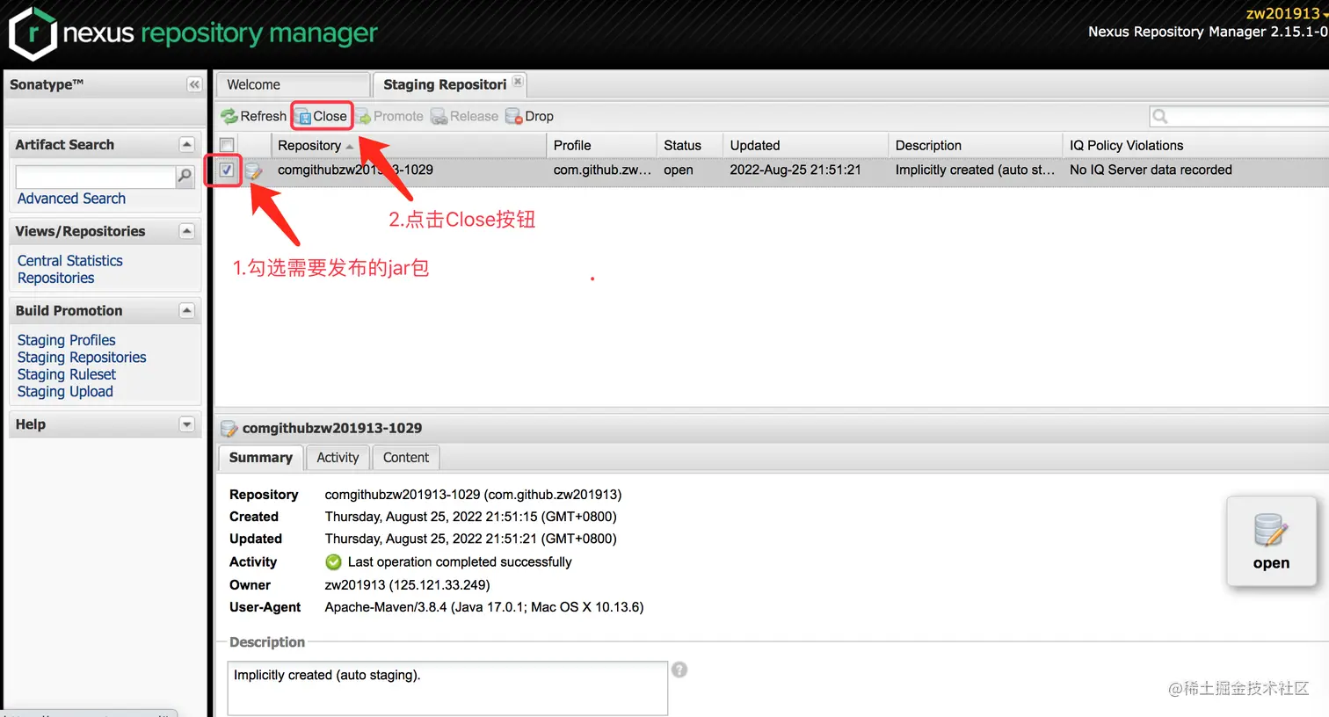Viewport: 1329px width, 717px height.
Task: Click the IQ Policy Violations column header
Action: [x=1195, y=145]
